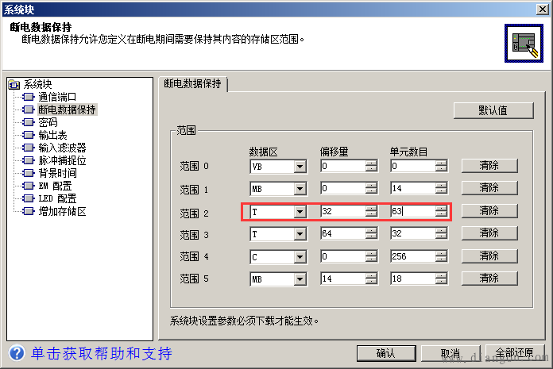This screenshot has width=553, height=369.
Task: Click 清除 for 范围 5
Action: pyautogui.click(x=489, y=279)
